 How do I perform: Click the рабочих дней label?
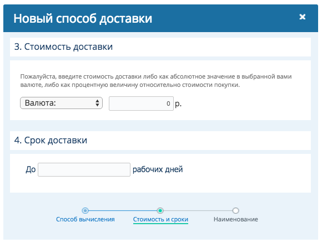click(158, 169)
